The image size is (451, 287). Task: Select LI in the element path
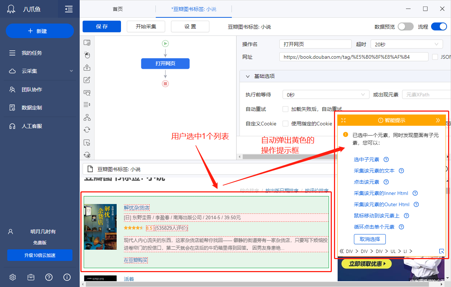click(405, 251)
